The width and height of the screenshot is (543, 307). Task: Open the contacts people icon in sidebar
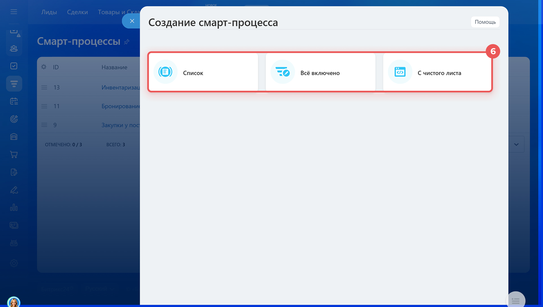pyautogui.click(x=14, y=48)
